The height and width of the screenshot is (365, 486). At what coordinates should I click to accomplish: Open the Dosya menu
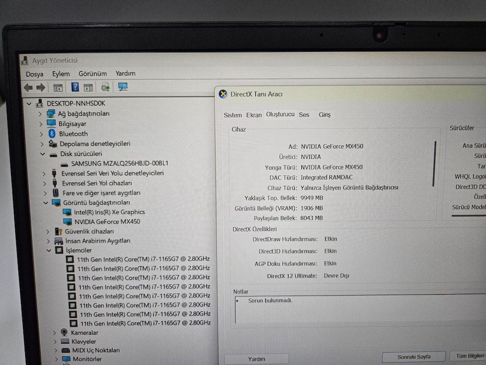tap(34, 74)
